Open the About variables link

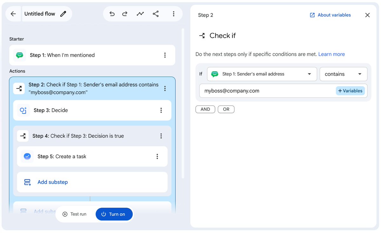[x=330, y=15]
